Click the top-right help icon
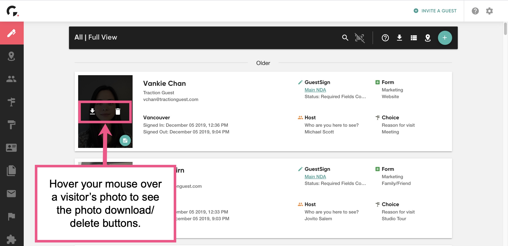This screenshot has height=246, width=508. tap(475, 11)
